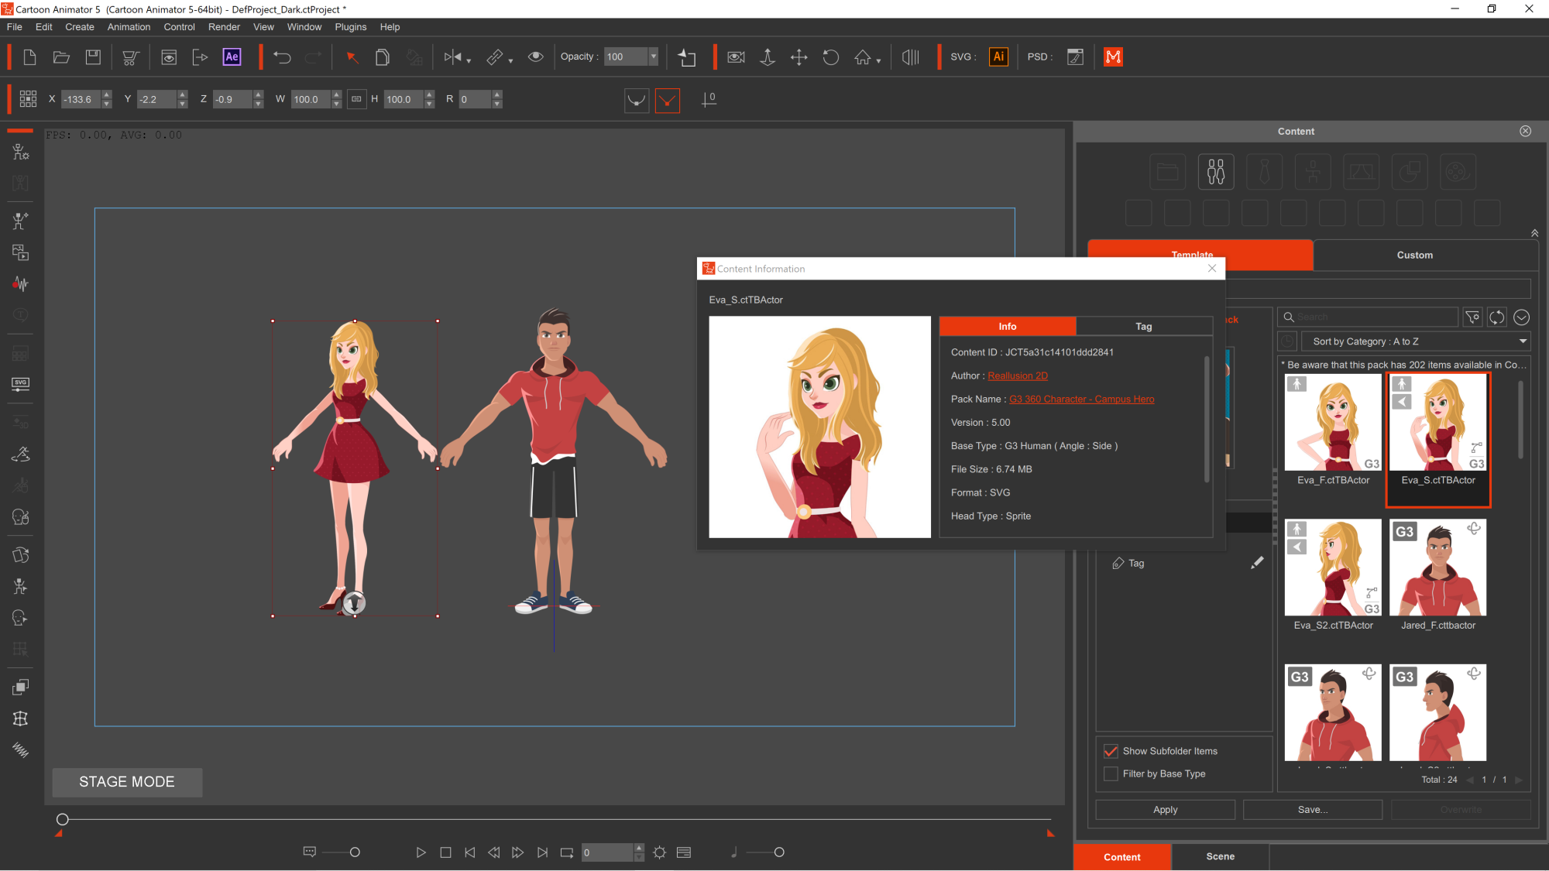
Task: Select the rotate object tool
Action: [x=830, y=57]
